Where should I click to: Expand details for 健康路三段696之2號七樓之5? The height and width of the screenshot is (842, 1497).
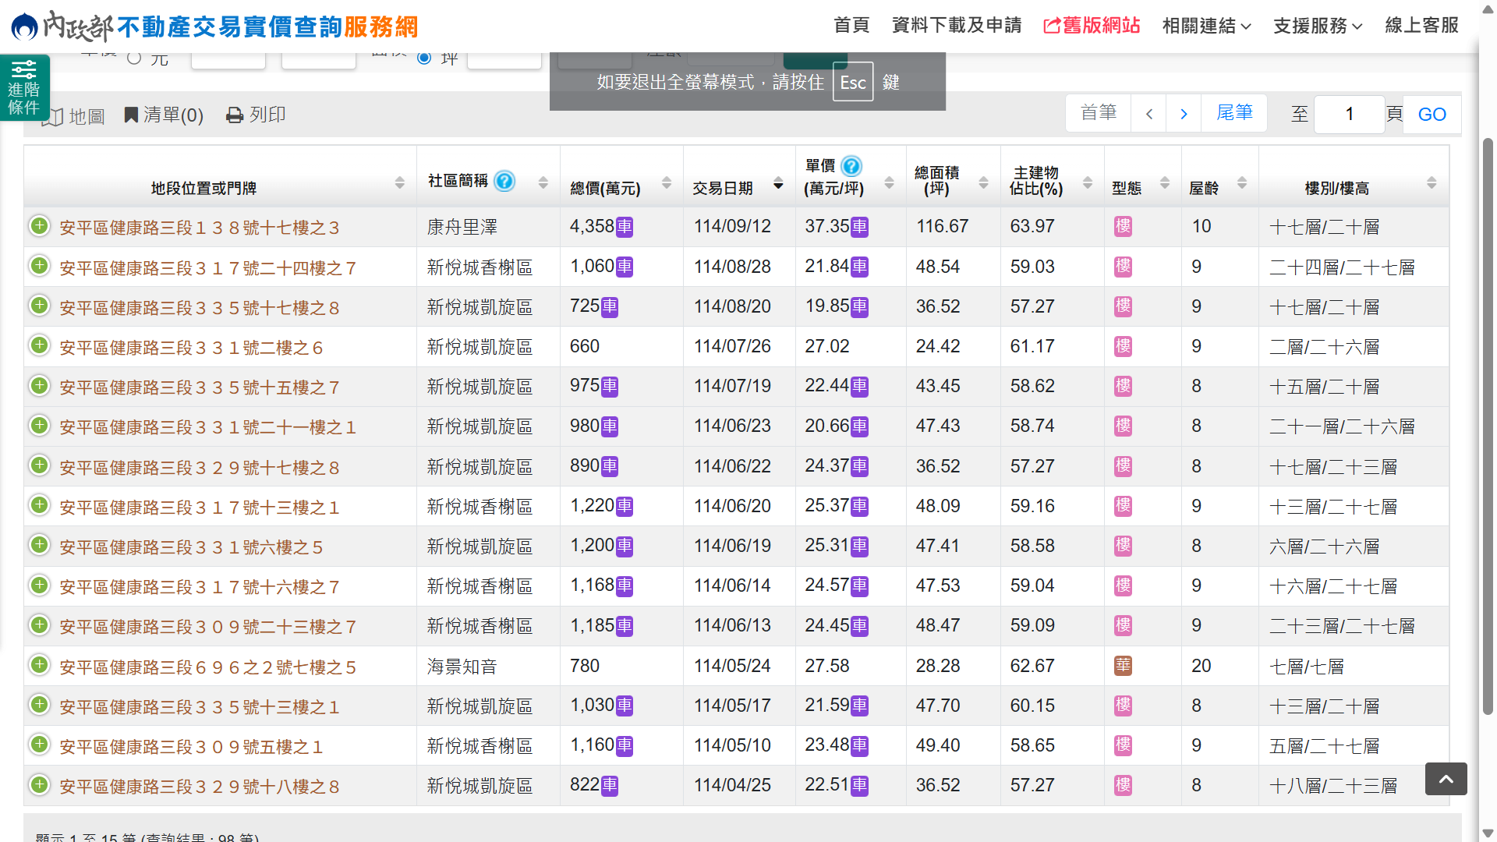(39, 666)
